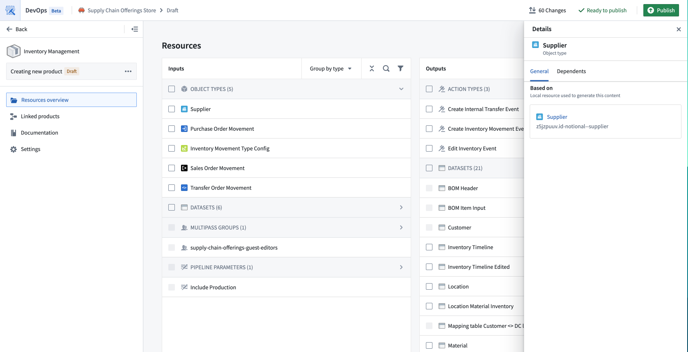
Task: Click the Inventory Movement Type Config row text
Action: (230, 148)
